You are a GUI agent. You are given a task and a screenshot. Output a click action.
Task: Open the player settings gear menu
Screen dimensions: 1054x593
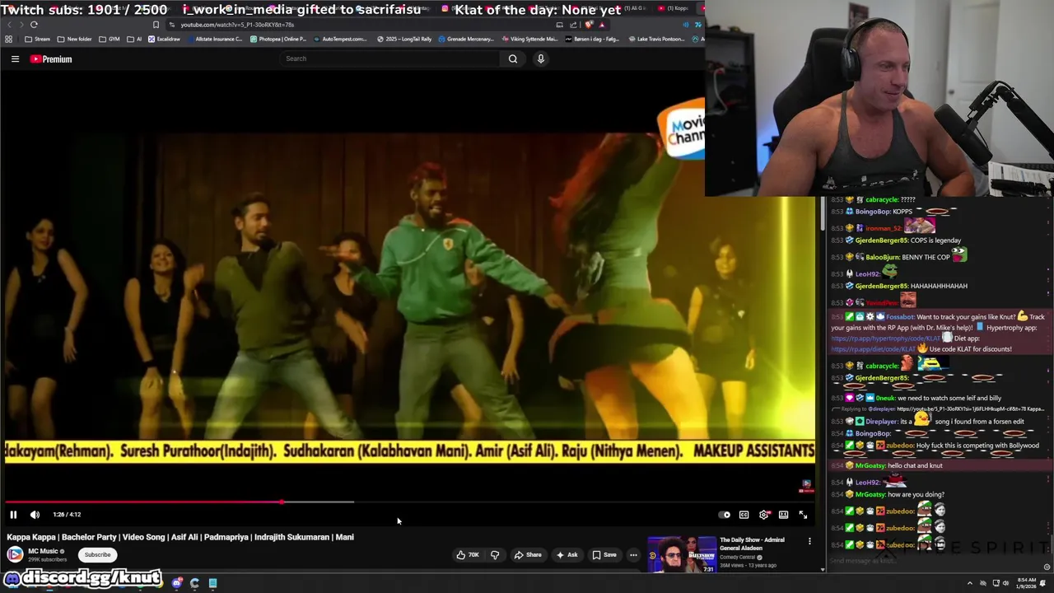[764, 515]
